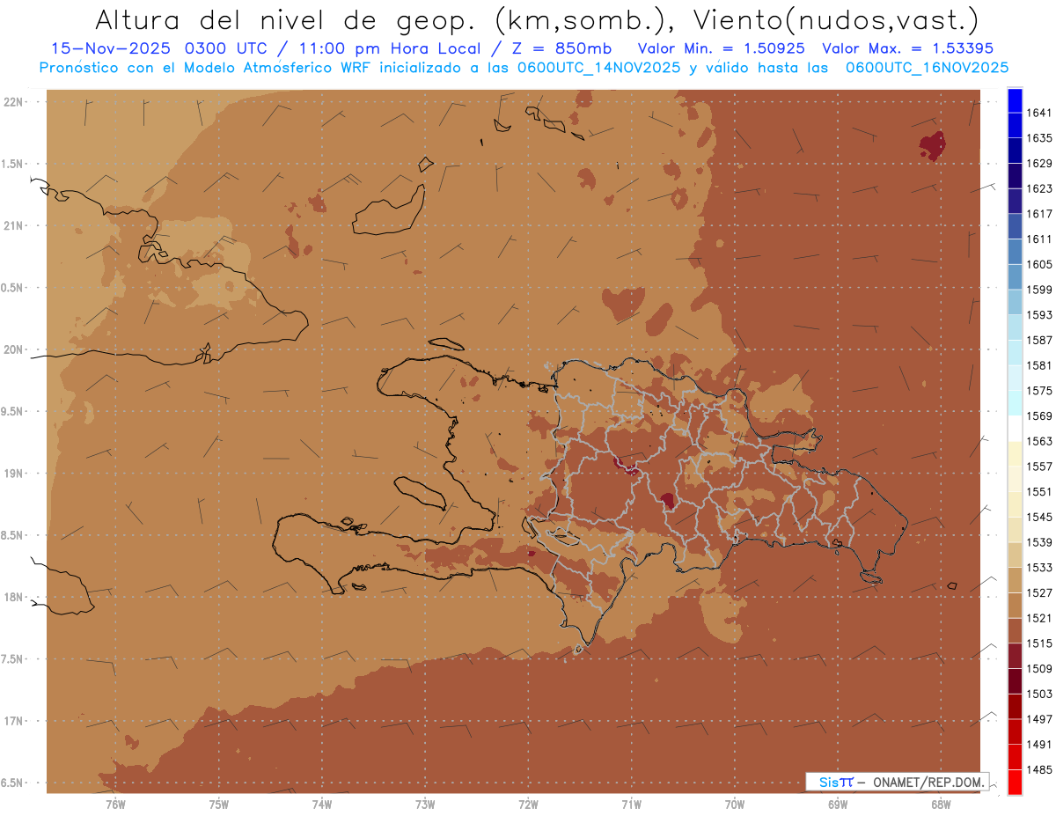The height and width of the screenshot is (816, 1056).
Task: Click the '0600UTC_16NOV2025' valid-until time
Action: pos(927,68)
